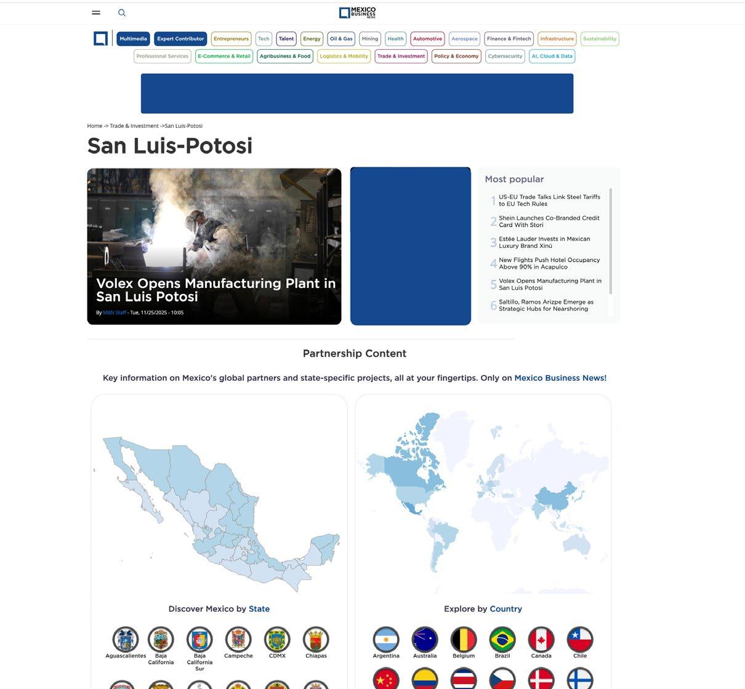
Task: Click the Most popular list scrollbar
Action: tap(611, 252)
